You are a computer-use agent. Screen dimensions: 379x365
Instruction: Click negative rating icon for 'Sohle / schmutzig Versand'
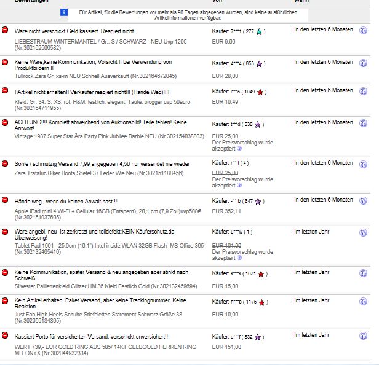pyautogui.click(x=5, y=163)
